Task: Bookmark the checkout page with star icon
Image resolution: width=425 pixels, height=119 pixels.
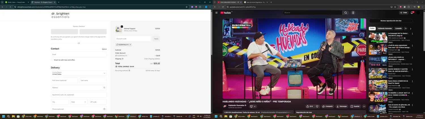Action: coord(186,7)
